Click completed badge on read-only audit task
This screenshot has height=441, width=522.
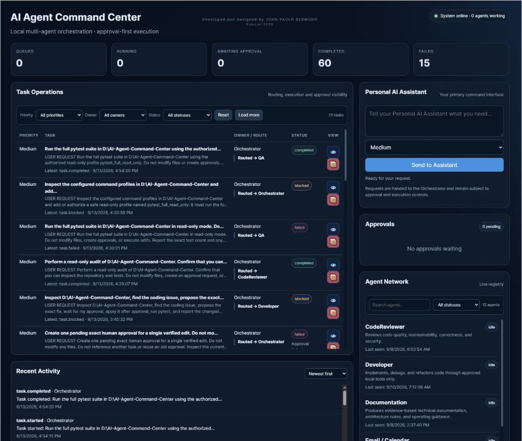coord(304,263)
